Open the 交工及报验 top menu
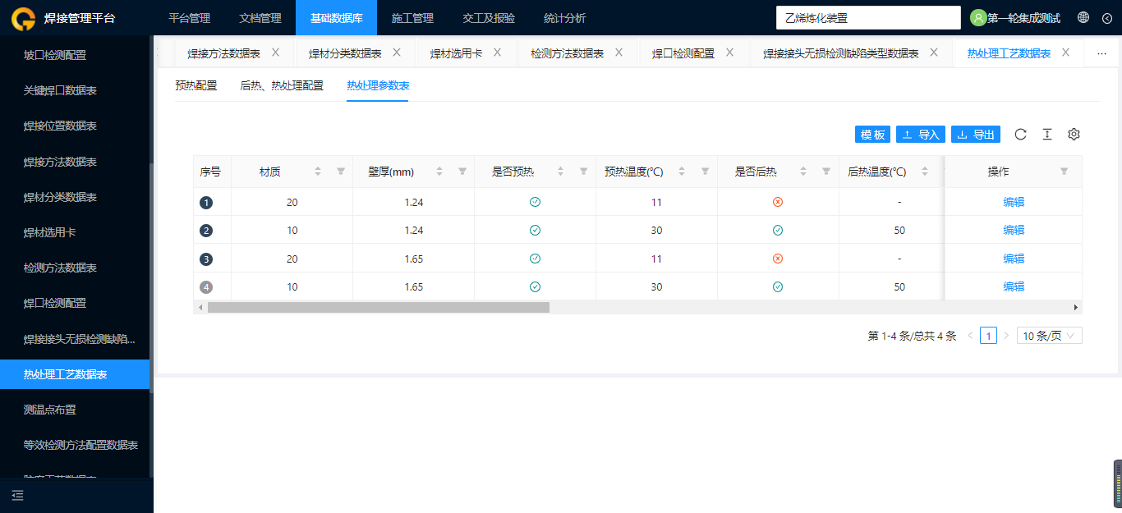The width and height of the screenshot is (1122, 513). pos(489,18)
